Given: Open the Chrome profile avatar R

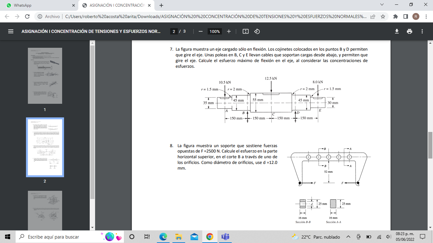Looking at the screenshot, I should pyautogui.click(x=416, y=16).
